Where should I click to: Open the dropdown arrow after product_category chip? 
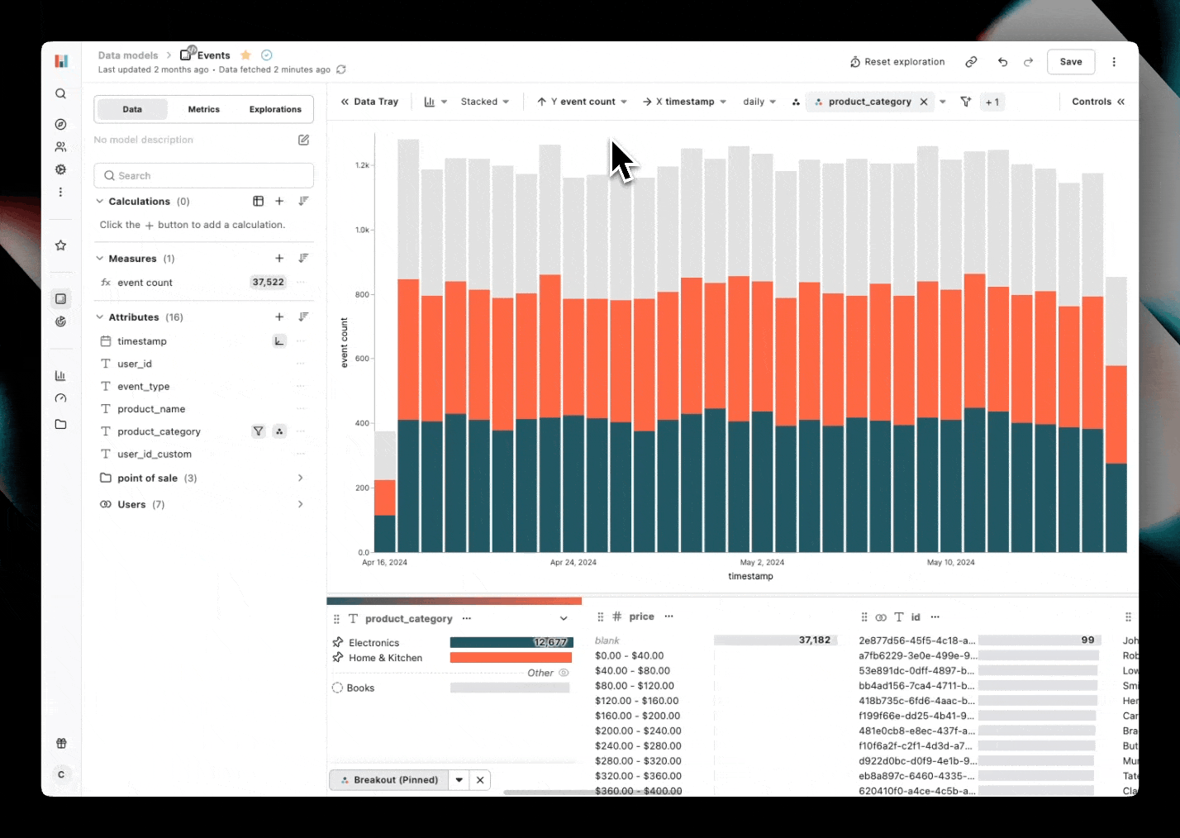(x=943, y=102)
